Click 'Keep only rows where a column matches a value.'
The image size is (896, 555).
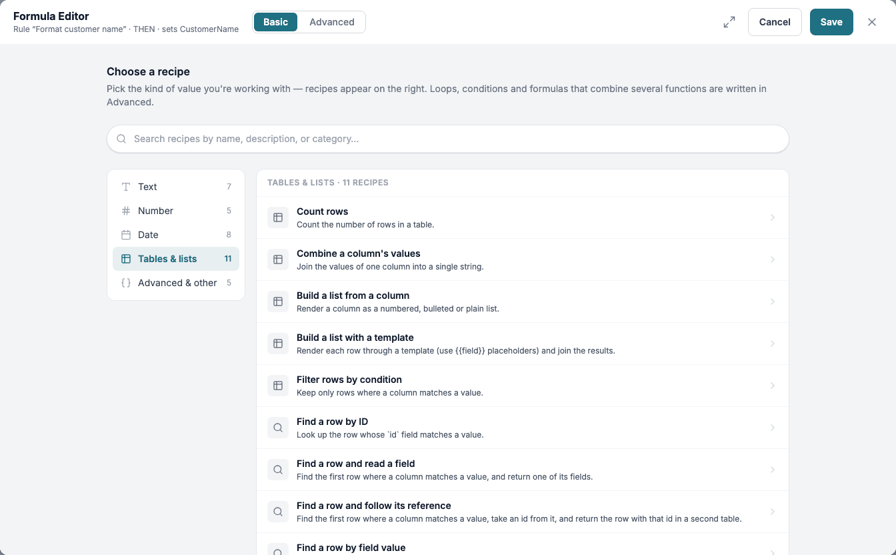pyautogui.click(x=390, y=393)
